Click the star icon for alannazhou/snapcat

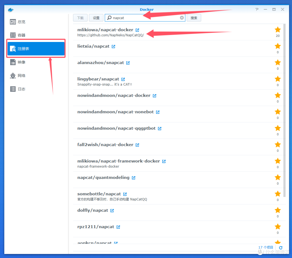click(x=278, y=62)
